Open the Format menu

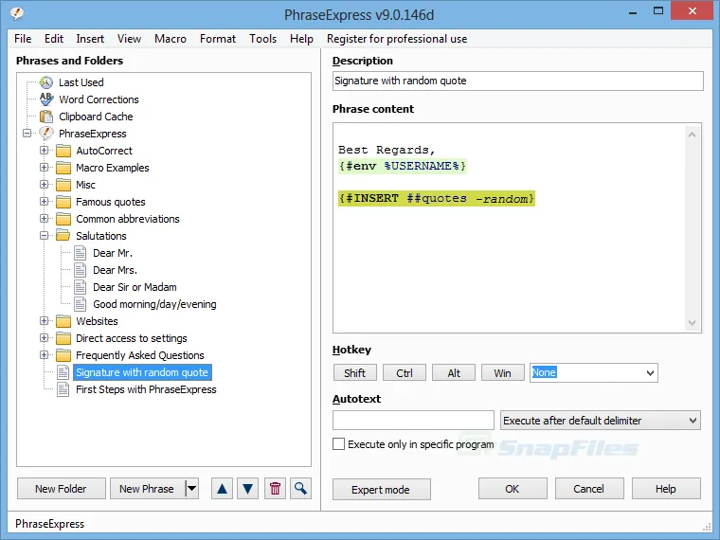[218, 39]
